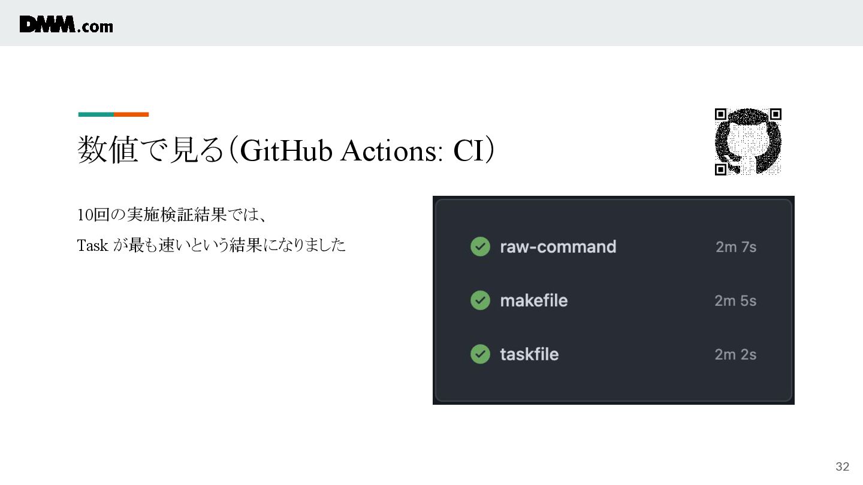Viewport: 863px width, 485px height.
Task: Click the 2m 7s duration
Action: 736,247
